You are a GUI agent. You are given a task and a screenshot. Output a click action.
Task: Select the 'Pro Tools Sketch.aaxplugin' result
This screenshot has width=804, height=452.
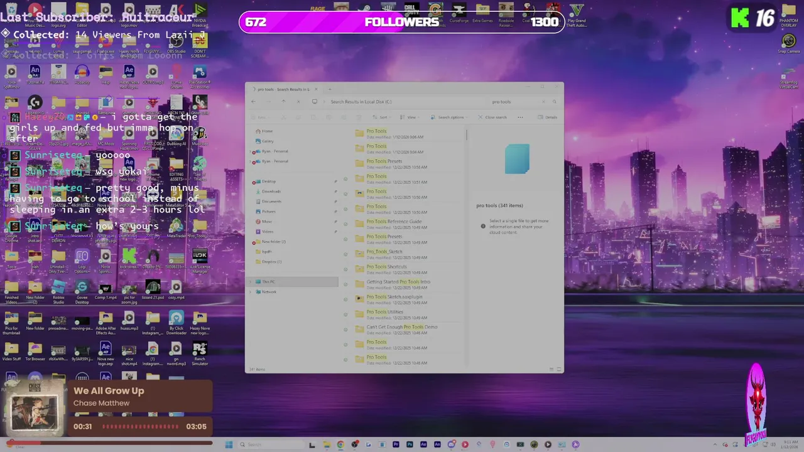click(x=408, y=299)
